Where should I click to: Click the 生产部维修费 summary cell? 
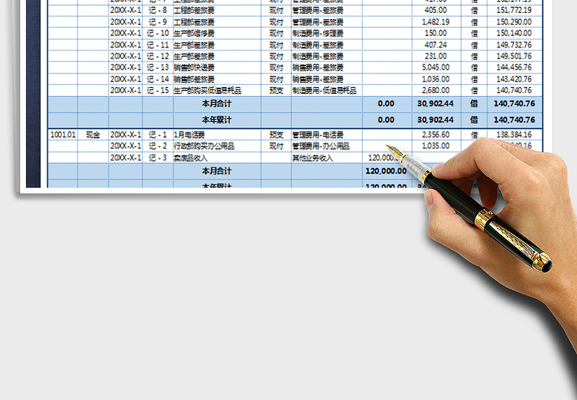[194, 33]
